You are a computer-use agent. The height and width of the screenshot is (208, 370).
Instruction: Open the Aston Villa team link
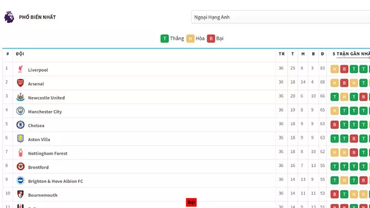[39, 140]
